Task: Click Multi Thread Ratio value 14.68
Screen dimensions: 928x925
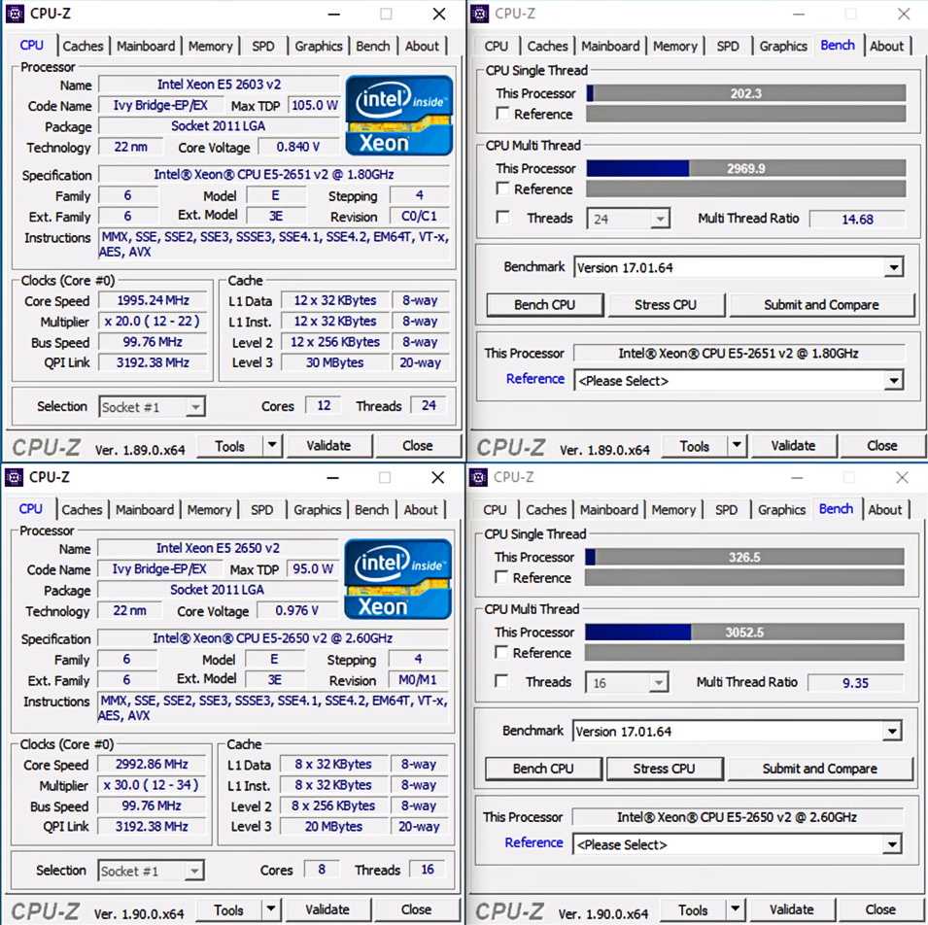Action: pyautogui.click(x=858, y=219)
